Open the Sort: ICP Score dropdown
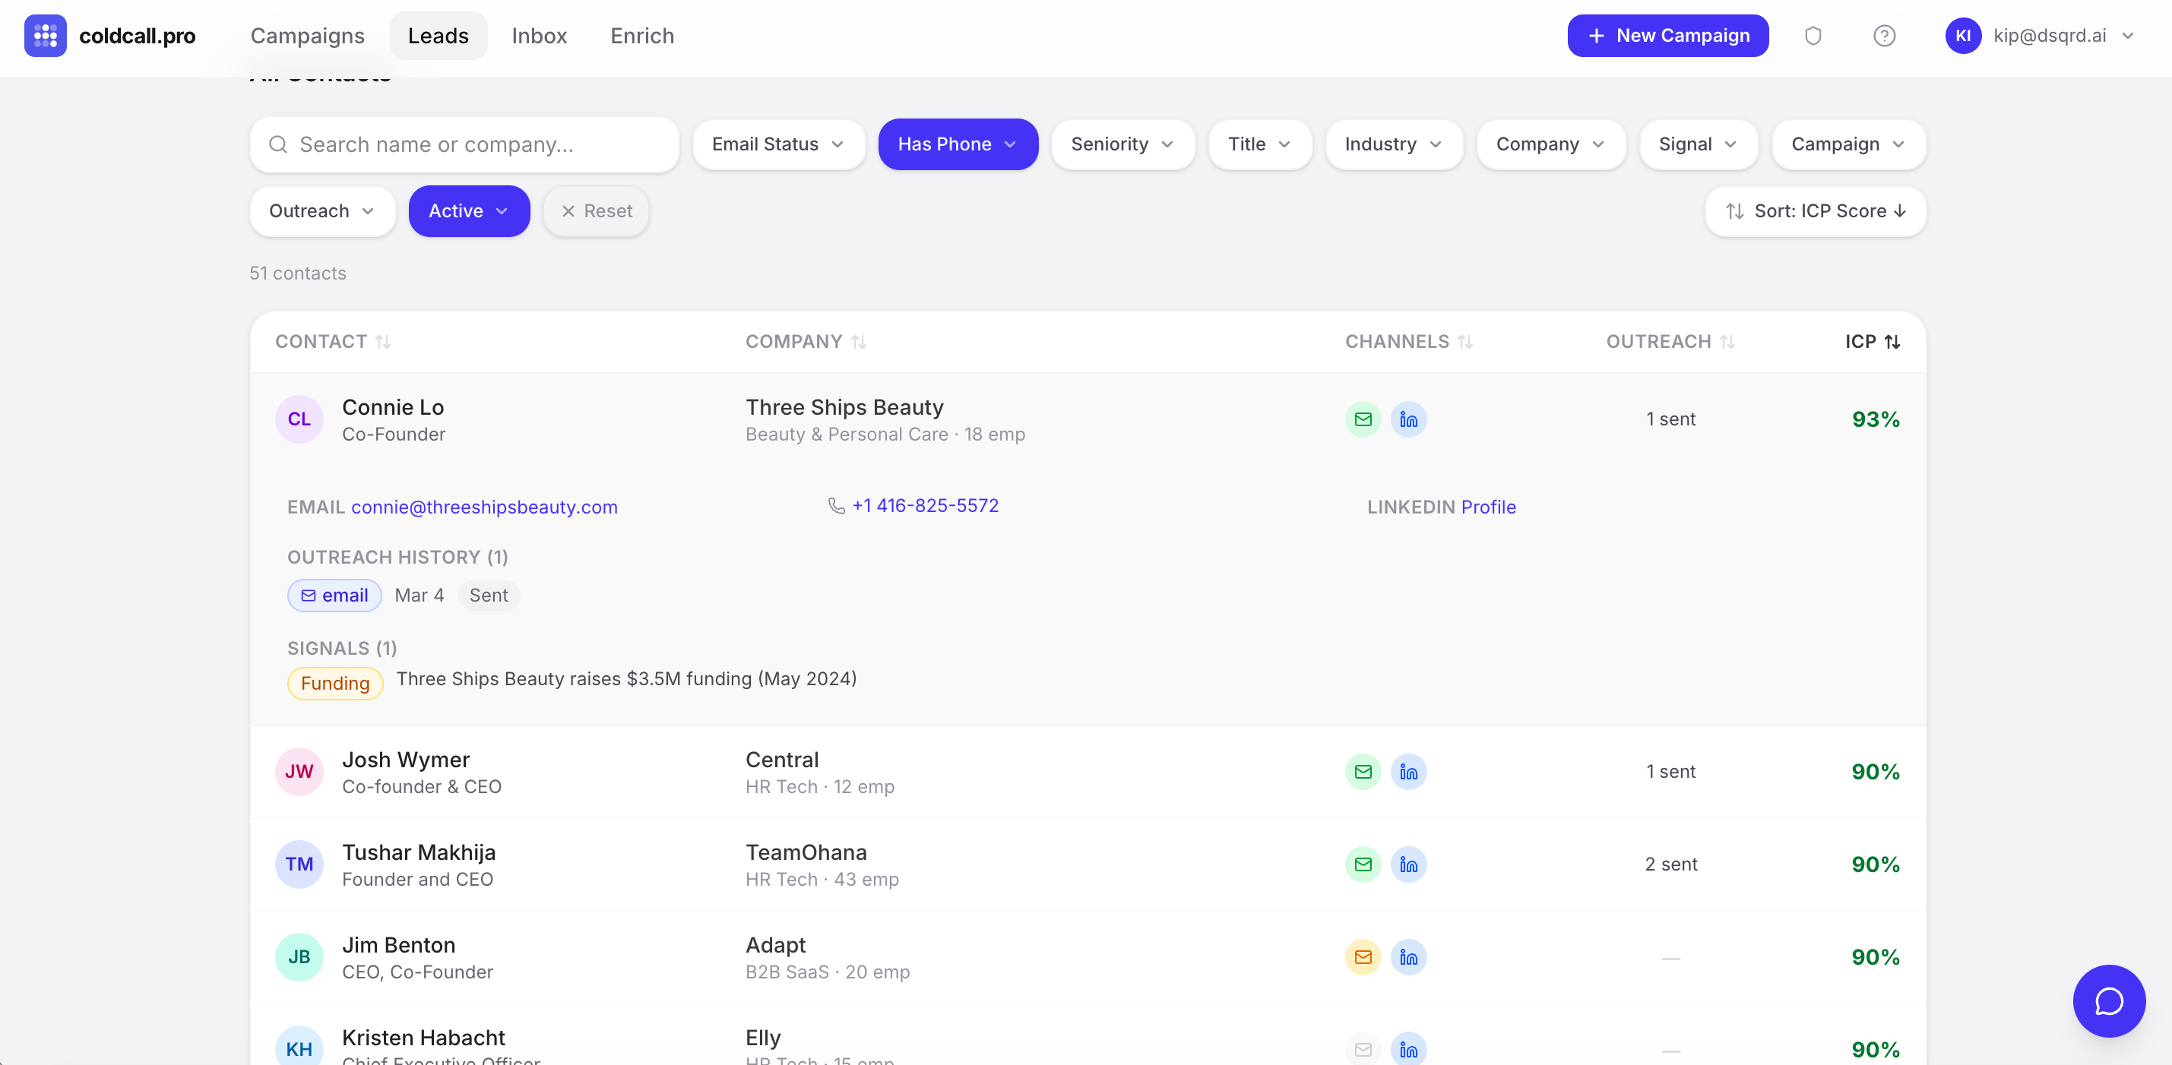 1815,210
